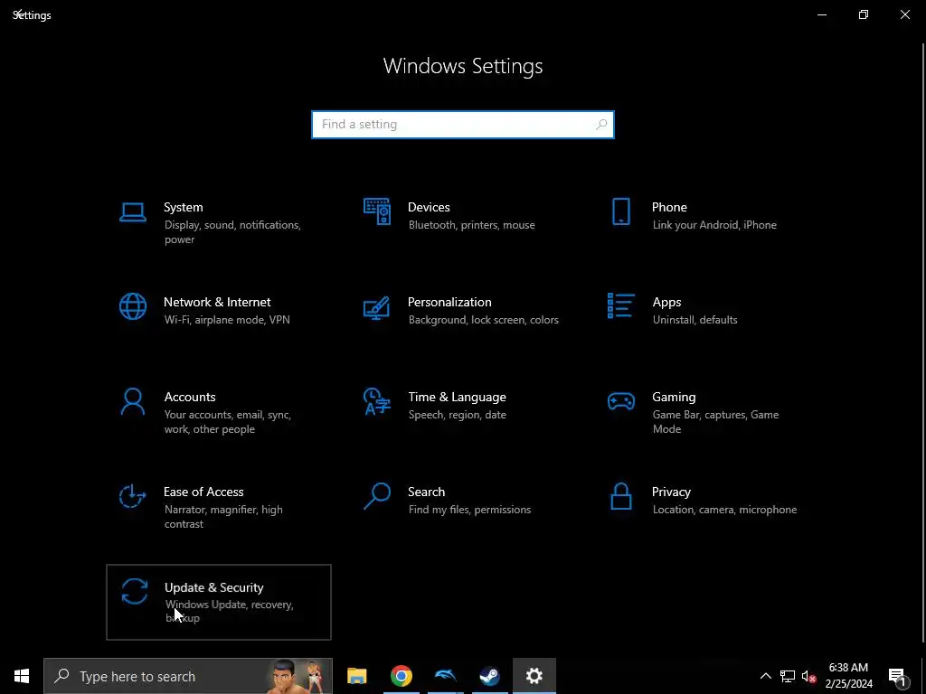Open the muted volume tray icon
Screen dimensions: 926x694
pyautogui.click(x=808, y=676)
